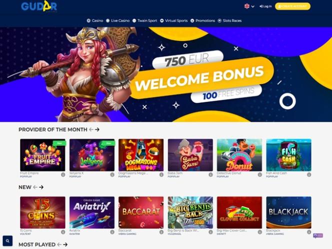Show info for Fruit Empire game
The image size is (332, 249).
coord(63,175)
